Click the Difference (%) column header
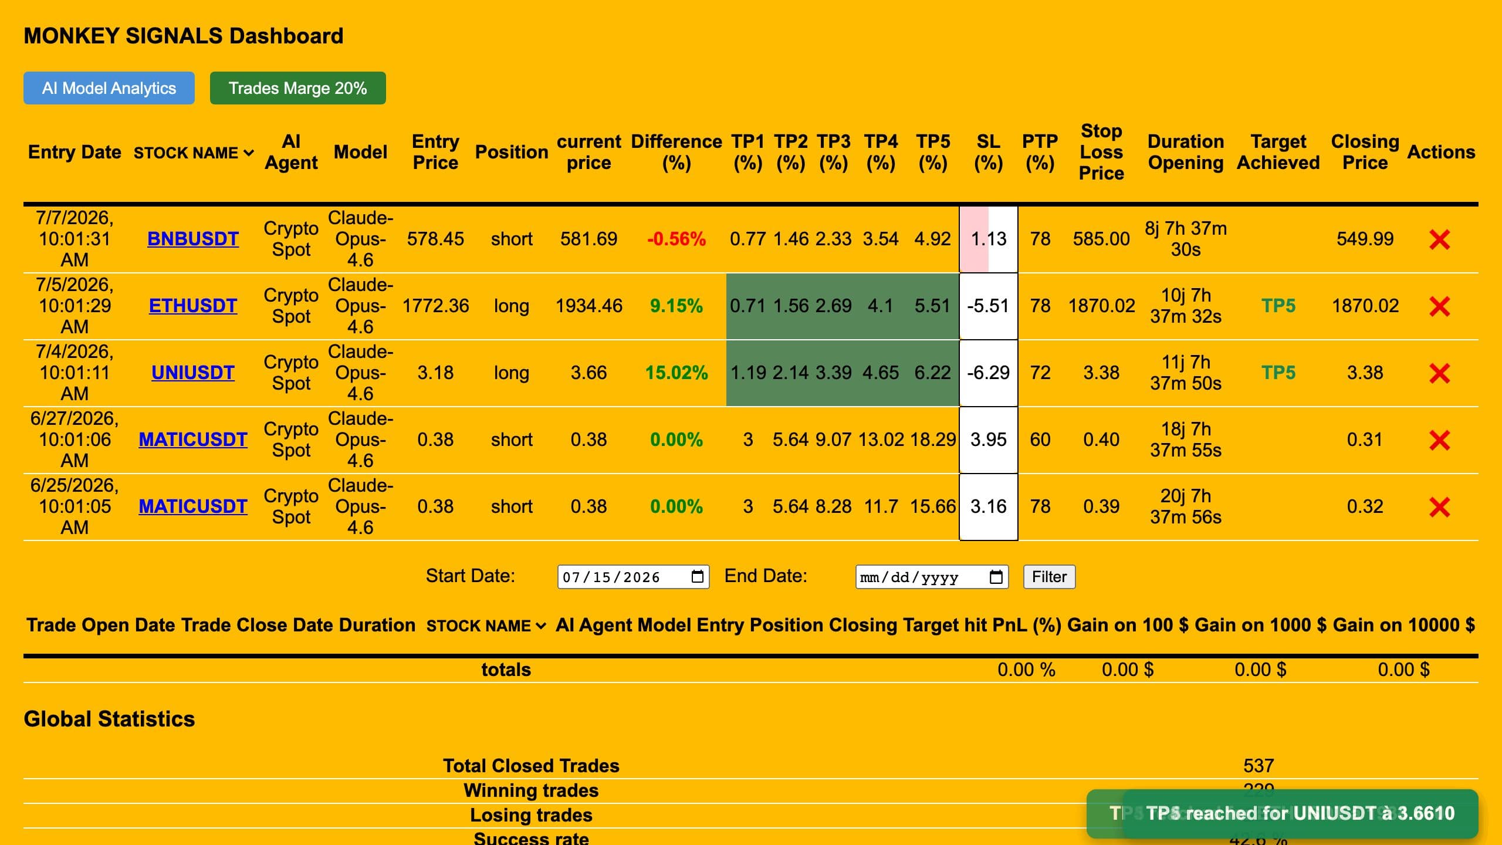Image resolution: width=1502 pixels, height=845 pixels. pos(676,152)
